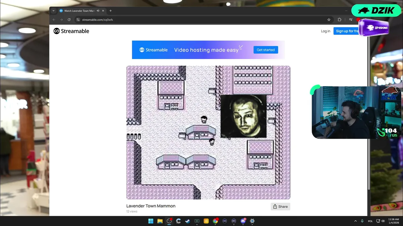
Task: Select the Watch Lavender Town tab
Action: [79, 11]
